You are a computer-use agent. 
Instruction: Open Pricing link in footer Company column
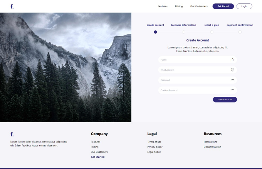point(94,147)
